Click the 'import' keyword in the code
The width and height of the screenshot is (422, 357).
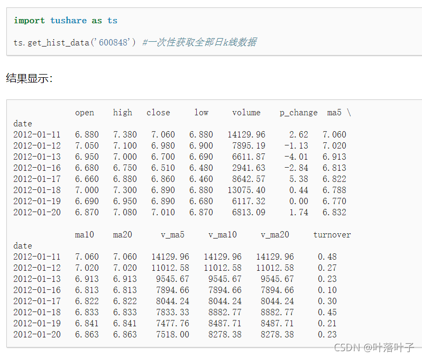(x=29, y=21)
